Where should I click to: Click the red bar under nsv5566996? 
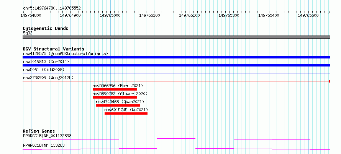(115, 89)
